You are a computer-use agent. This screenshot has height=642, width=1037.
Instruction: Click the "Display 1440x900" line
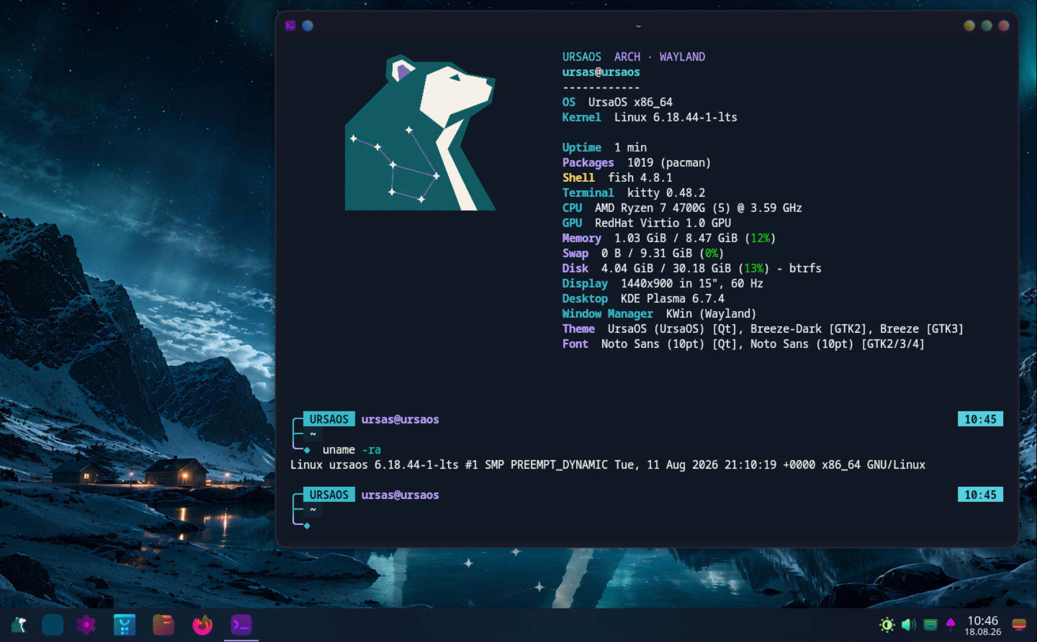click(663, 283)
